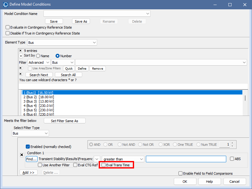
Task: Click the X icon beside Use Area/Zone Filters
Action: (21, 68)
